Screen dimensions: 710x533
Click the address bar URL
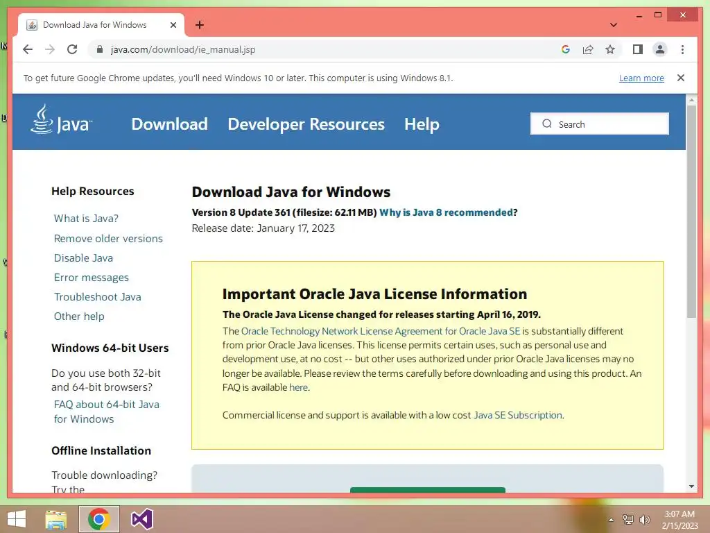(183, 49)
